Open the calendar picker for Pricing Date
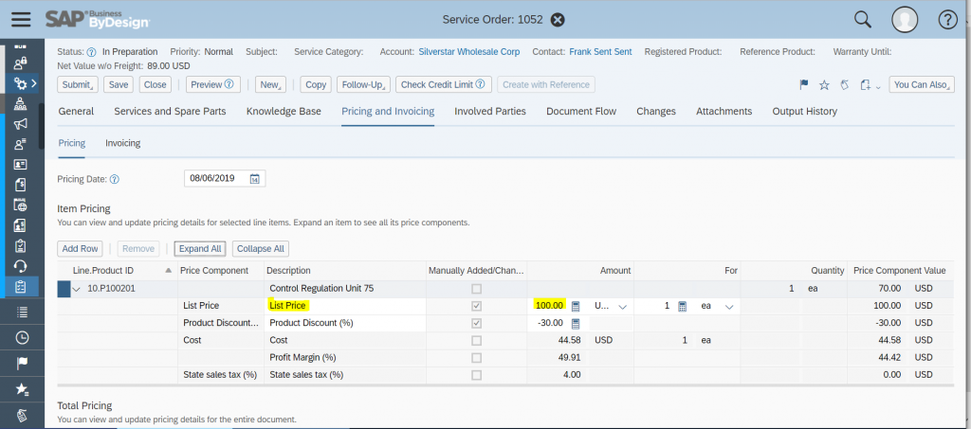Screen dimensions: 971x429 (x=254, y=179)
